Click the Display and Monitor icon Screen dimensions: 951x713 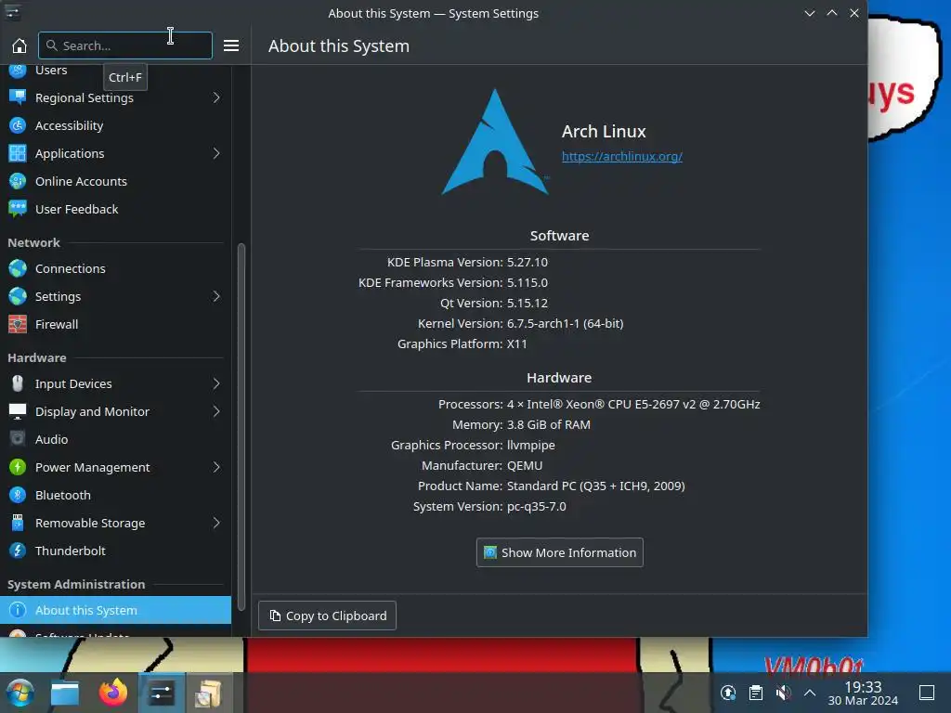[x=18, y=411]
